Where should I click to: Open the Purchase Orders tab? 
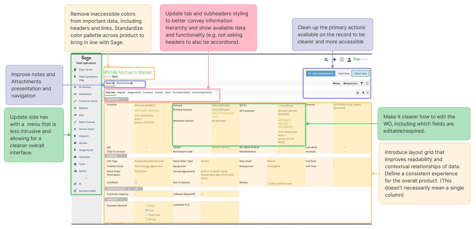(182, 92)
